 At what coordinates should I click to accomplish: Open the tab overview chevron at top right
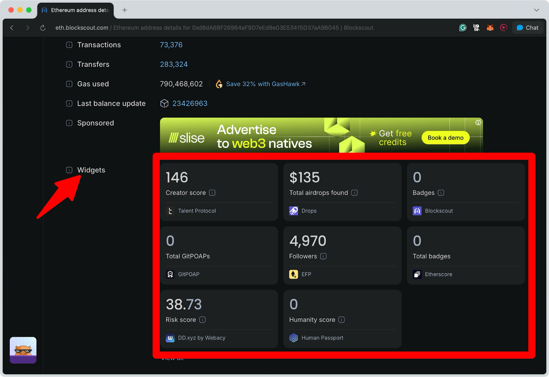pos(537,10)
